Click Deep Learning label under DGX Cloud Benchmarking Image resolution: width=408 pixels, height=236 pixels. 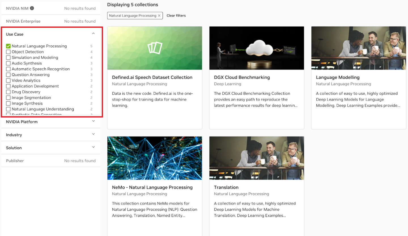tap(228, 84)
